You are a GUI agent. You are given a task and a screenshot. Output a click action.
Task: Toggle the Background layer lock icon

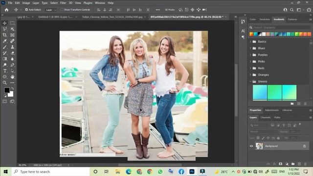304,146
